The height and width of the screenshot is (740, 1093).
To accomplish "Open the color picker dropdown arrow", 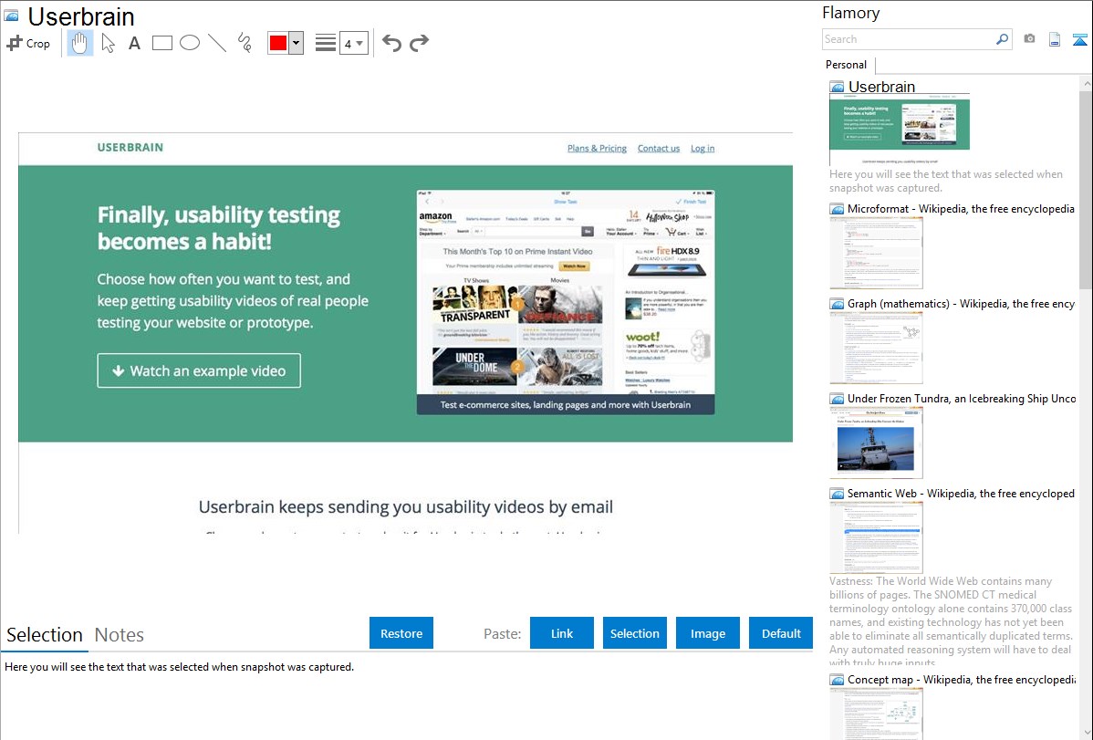I will 297,43.
